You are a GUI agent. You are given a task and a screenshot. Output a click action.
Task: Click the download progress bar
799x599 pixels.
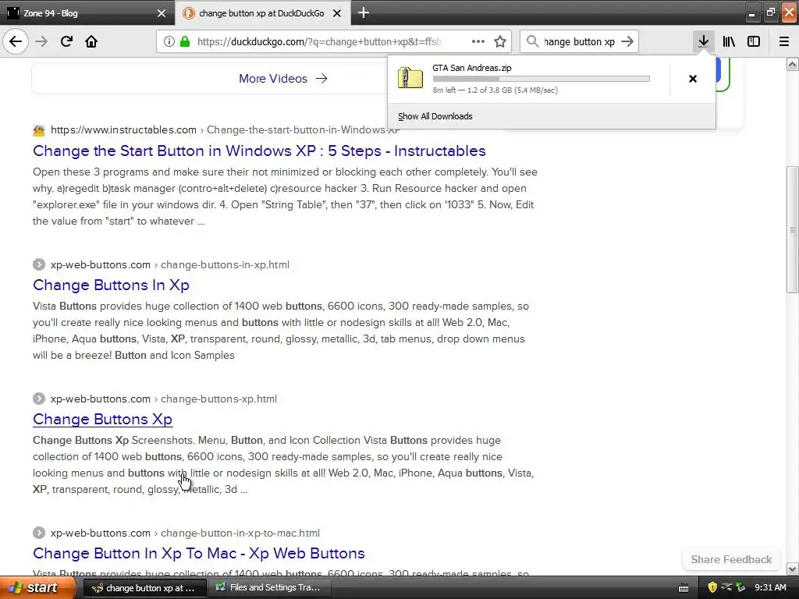[542, 79]
